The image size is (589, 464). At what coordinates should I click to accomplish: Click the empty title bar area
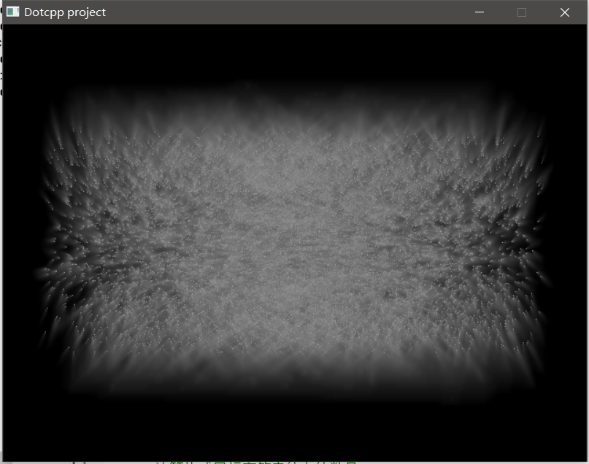pyautogui.click(x=292, y=12)
